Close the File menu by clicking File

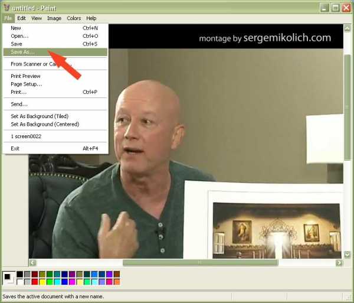[x=8, y=18]
